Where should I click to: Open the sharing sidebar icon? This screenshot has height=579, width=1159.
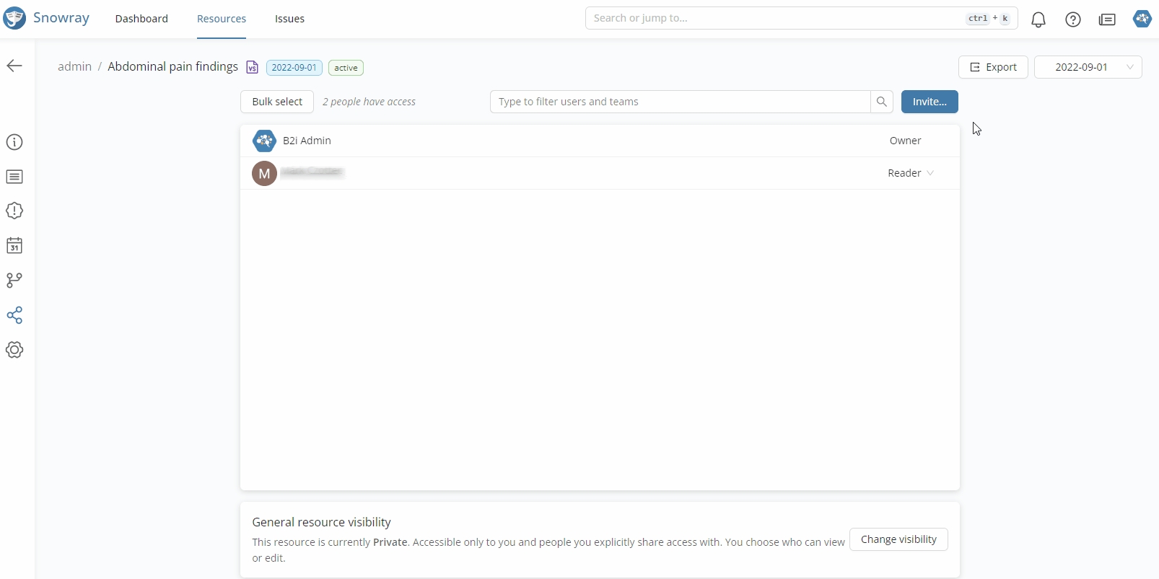point(14,315)
